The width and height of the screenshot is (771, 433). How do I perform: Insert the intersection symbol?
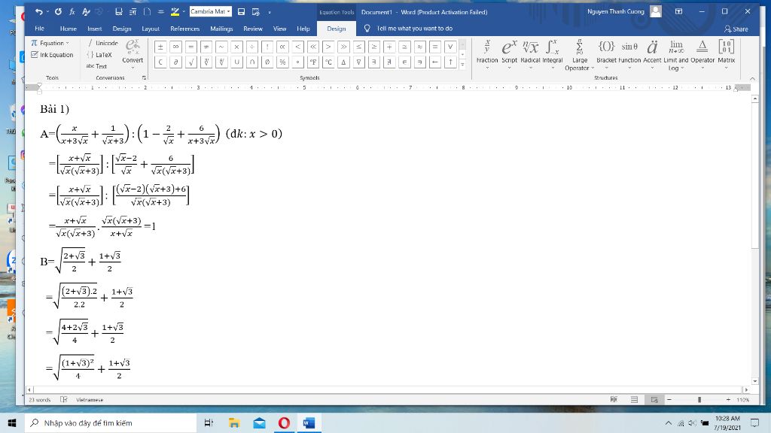point(251,62)
